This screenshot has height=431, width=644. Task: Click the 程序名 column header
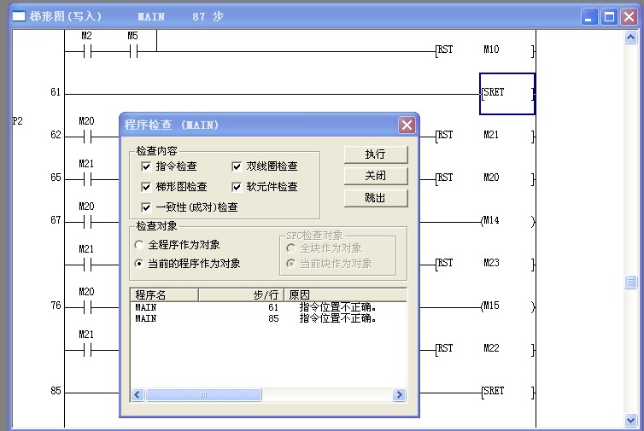click(164, 294)
